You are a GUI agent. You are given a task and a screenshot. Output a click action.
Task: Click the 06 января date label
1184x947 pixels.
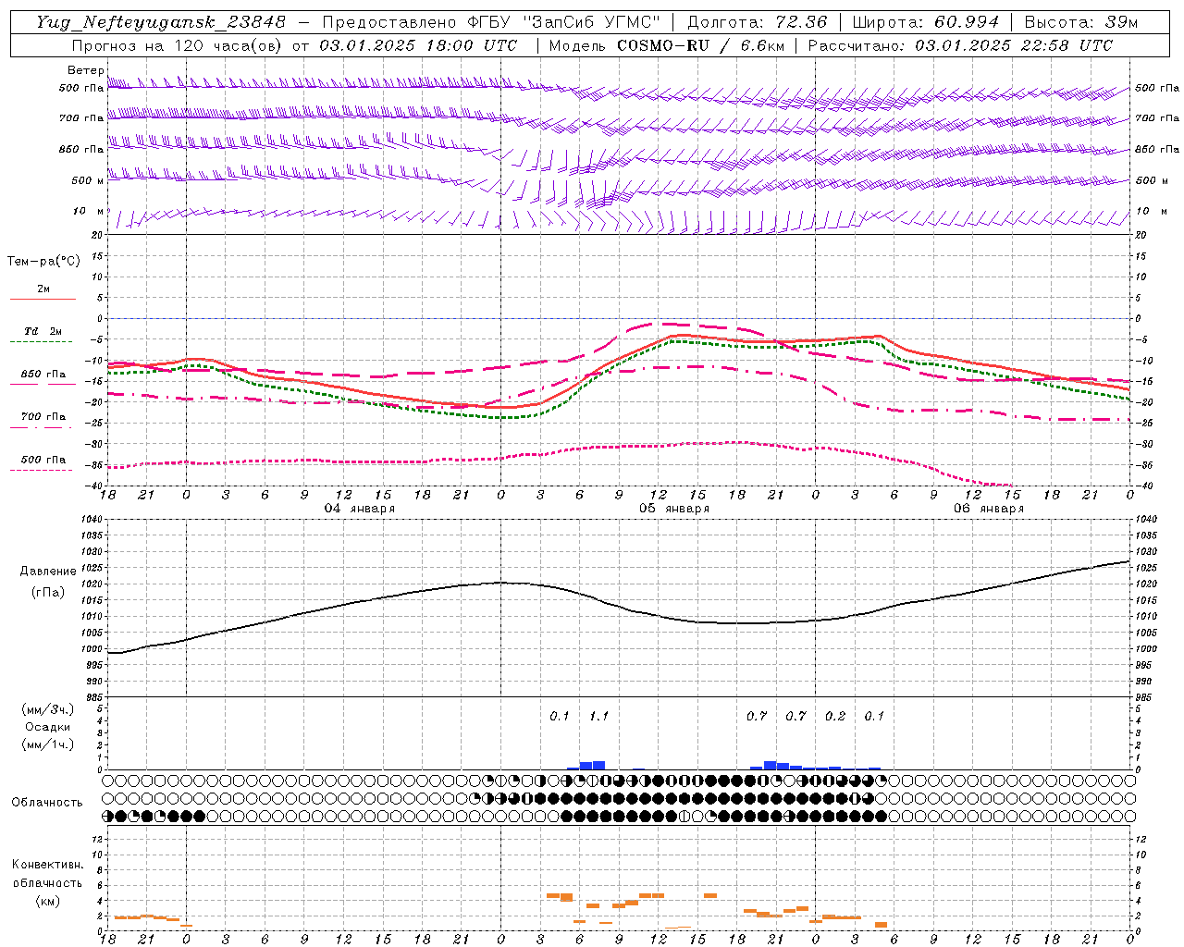pyautogui.click(x=989, y=509)
